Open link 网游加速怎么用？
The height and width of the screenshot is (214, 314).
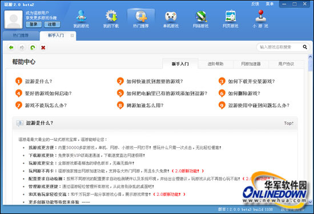tap(145, 106)
